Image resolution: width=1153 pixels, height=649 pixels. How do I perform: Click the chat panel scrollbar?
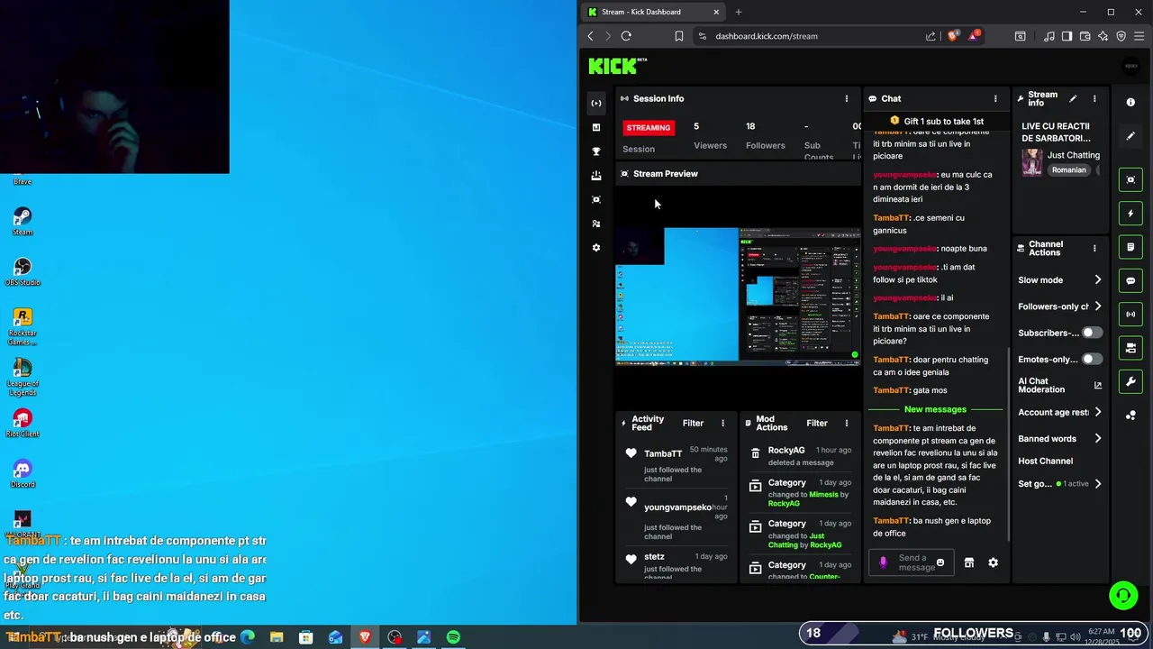[1008, 442]
